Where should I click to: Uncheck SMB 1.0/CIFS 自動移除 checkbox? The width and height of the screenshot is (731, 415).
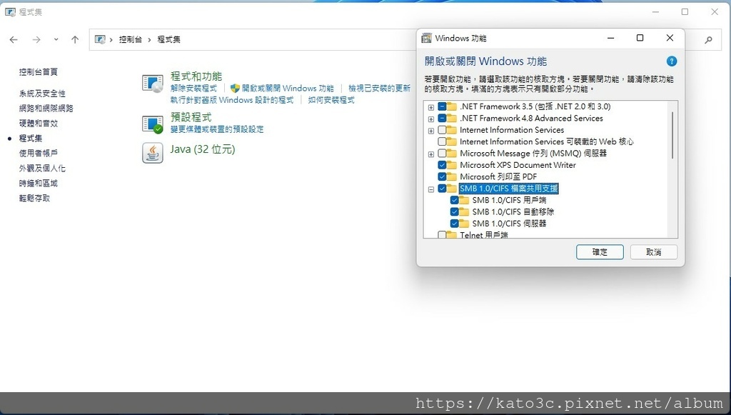click(x=454, y=211)
